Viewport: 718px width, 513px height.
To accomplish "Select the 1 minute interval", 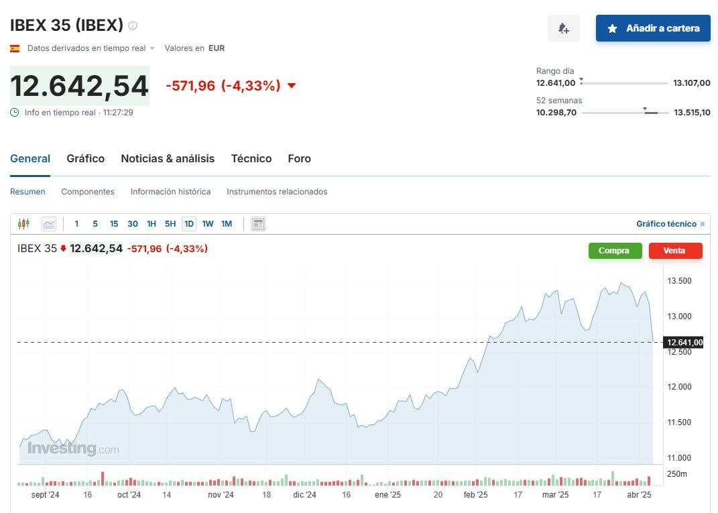I will coord(76,224).
